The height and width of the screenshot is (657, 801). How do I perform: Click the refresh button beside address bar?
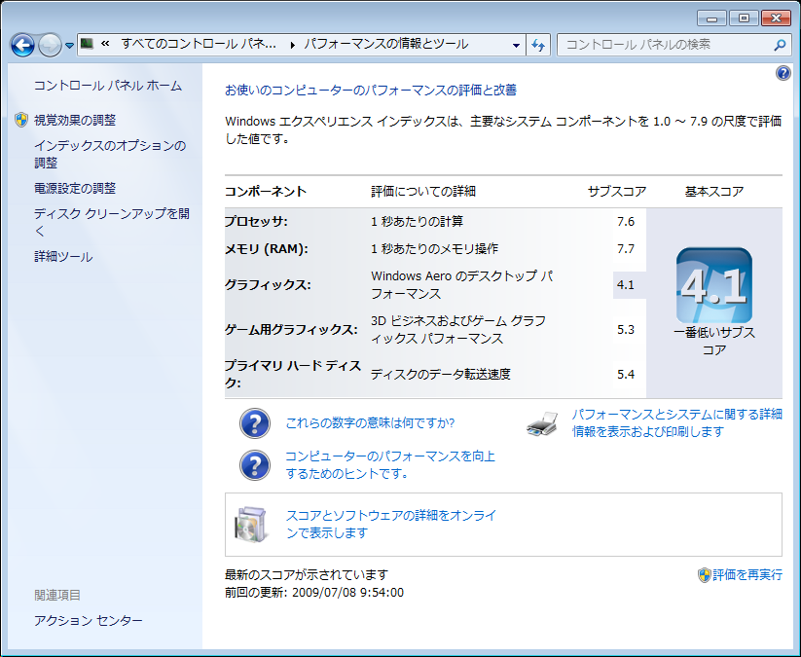click(538, 45)
